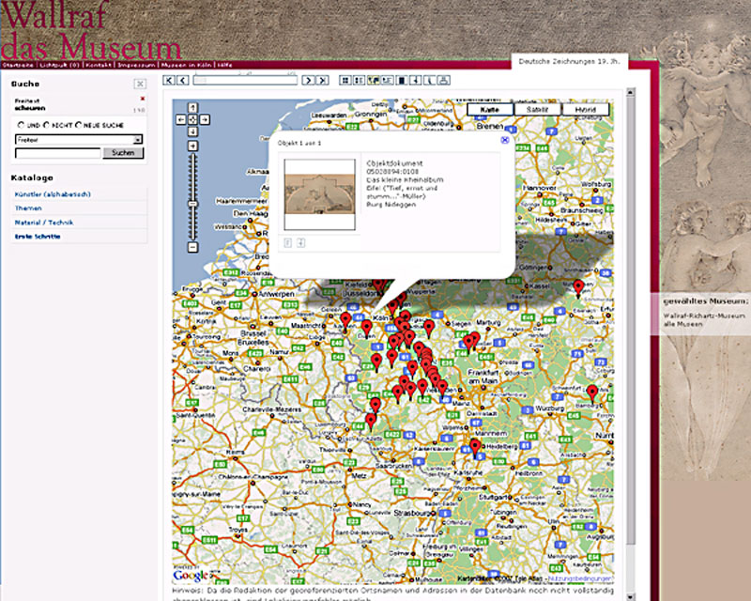Open the Kontakt menu item
This screenshot has width=751, height=601.
[99, 65]
